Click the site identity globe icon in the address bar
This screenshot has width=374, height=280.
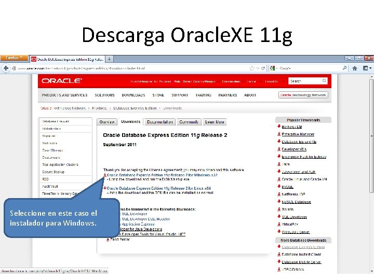point(14,68)
